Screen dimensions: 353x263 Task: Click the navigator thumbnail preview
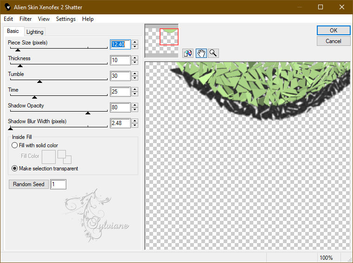161,40
